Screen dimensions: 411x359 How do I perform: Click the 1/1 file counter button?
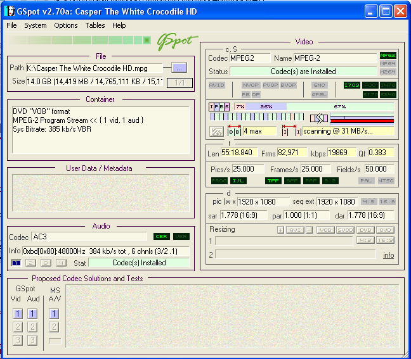(x=180, y=83)
